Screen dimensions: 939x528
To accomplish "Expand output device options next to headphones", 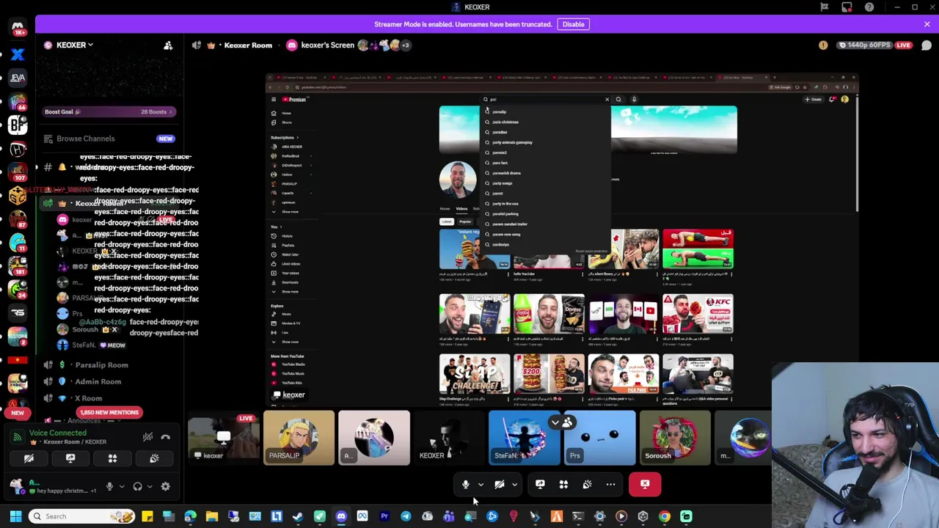I will click(150, 486).
